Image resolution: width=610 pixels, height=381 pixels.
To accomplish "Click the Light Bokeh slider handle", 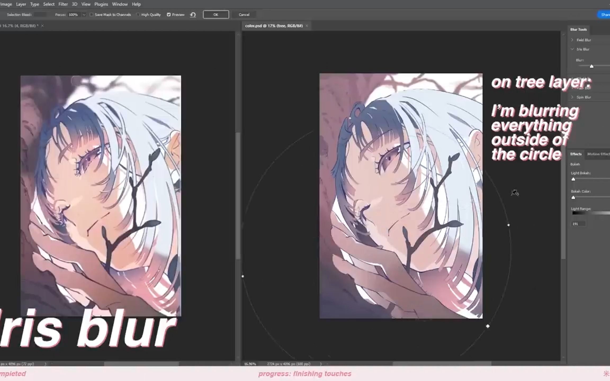I will (x=573, y=179).
